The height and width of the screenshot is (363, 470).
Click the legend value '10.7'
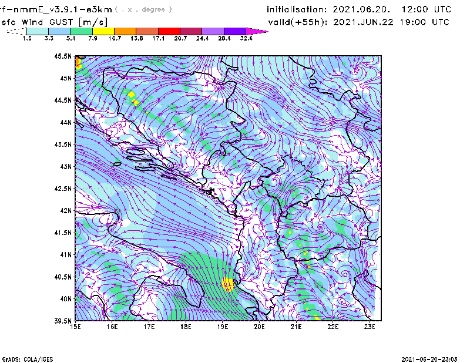(x=115, y=38)
